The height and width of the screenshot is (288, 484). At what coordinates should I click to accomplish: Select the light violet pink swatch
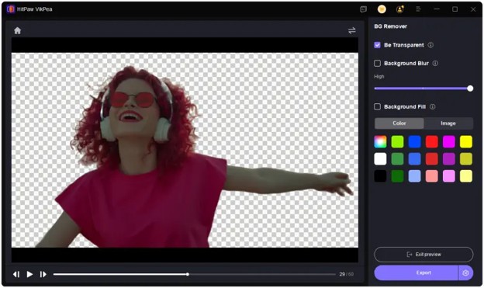[449, 176]
